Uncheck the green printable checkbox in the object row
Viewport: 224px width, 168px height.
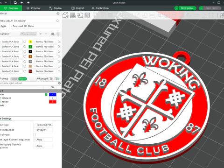[x=46, y=94]
